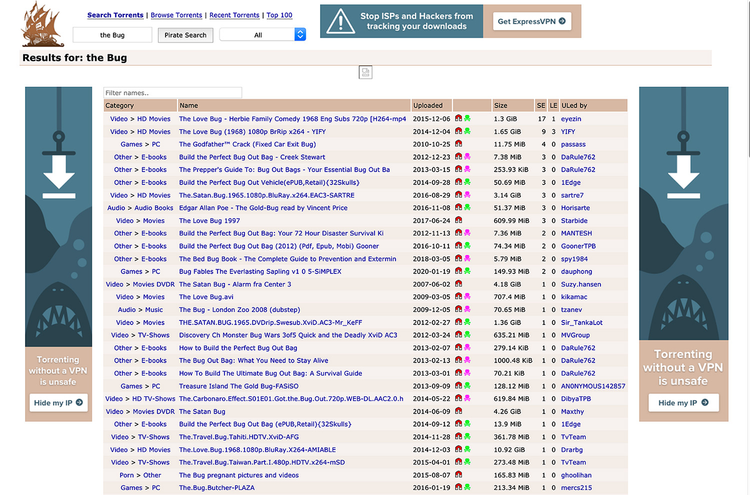Open uploader profile AN0NYMOUS142857
This screenshot has width=750, height=495.
[593, 386]
